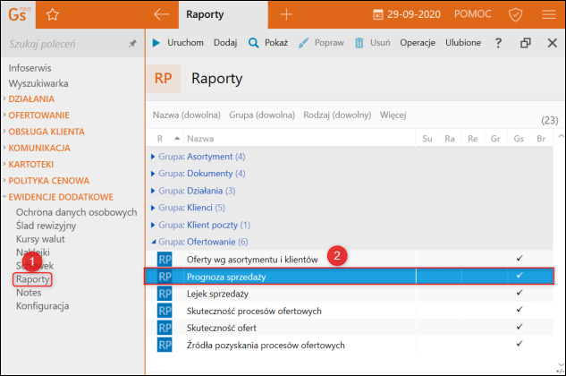Click RP icon of Źródła pozyskania row
The height and width of the screenshot is (376, 566).
click(165, 345)
